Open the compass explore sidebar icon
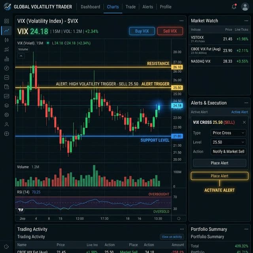The width and height of the screenshot is (253, 253). (x=7, y=68)
